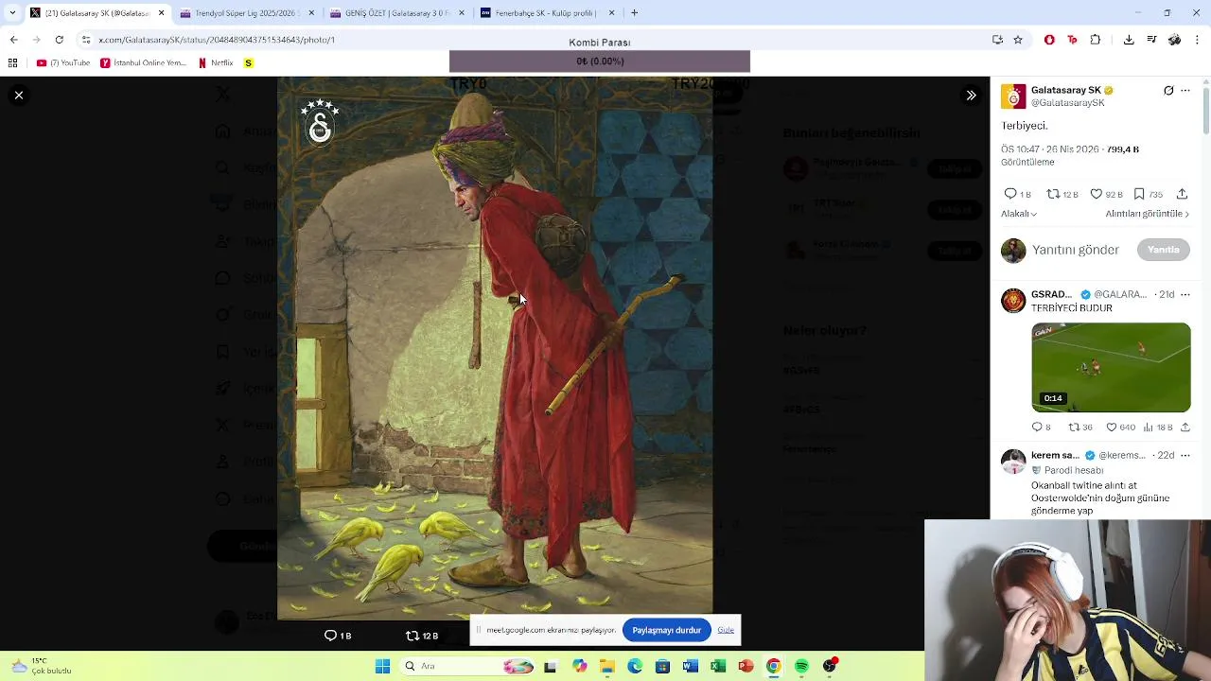Click the sidebar scrollbar thumb
The height and width of the screenshot is (681, 1211).
point(1205,112)
